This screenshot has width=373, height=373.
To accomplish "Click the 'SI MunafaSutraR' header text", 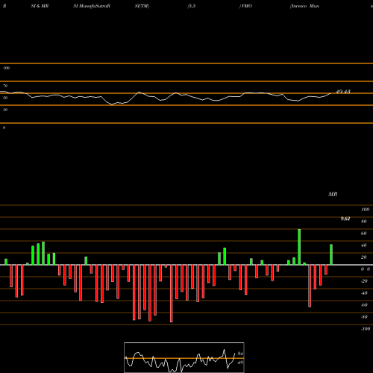I will [92, 6].
